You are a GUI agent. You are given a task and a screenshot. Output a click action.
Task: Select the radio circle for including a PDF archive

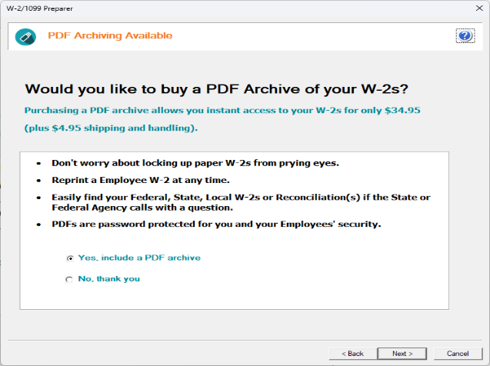click(69, 258)
